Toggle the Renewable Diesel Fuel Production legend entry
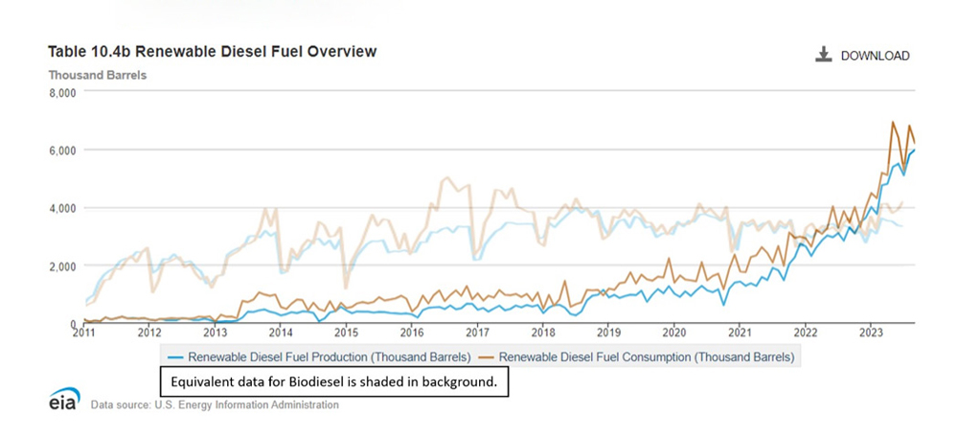This screenshot has height=438, width=958. pyautogui.click(x=318, y=357)
